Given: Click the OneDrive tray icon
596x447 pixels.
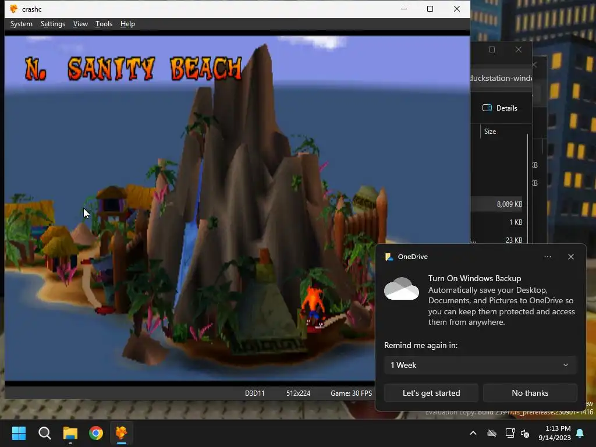Looking at the screenshot, I should point(492,433).
